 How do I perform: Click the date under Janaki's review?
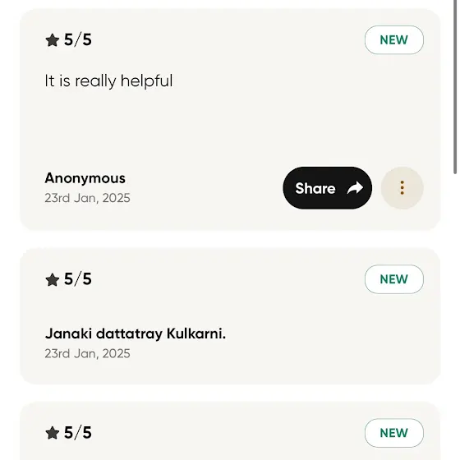click(x=87, y=353)
